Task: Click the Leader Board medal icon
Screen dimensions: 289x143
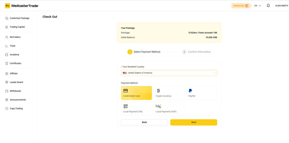Action: coord(7,82)
